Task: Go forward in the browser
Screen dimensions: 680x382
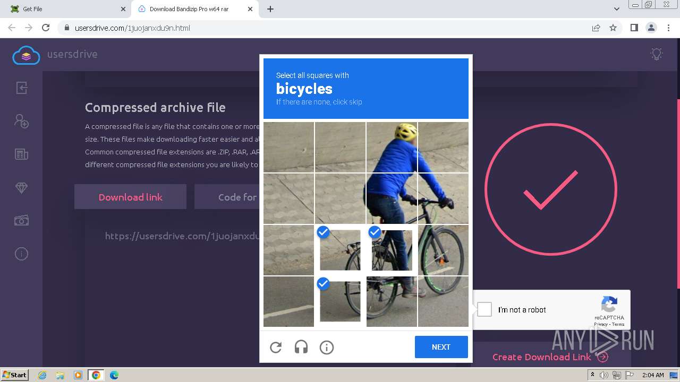Action: [x=29, y=28]
